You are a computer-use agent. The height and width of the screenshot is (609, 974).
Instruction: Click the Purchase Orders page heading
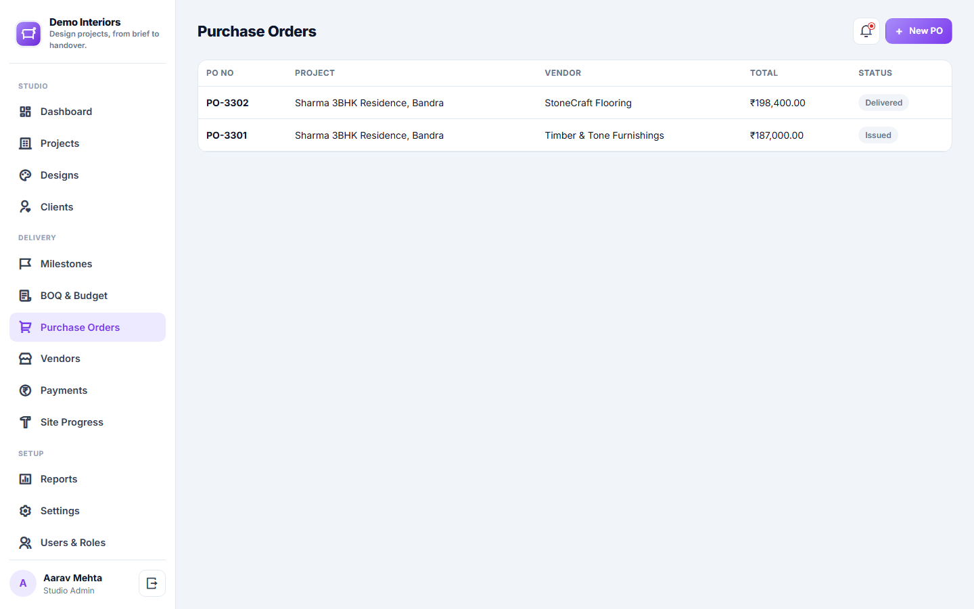257,31
